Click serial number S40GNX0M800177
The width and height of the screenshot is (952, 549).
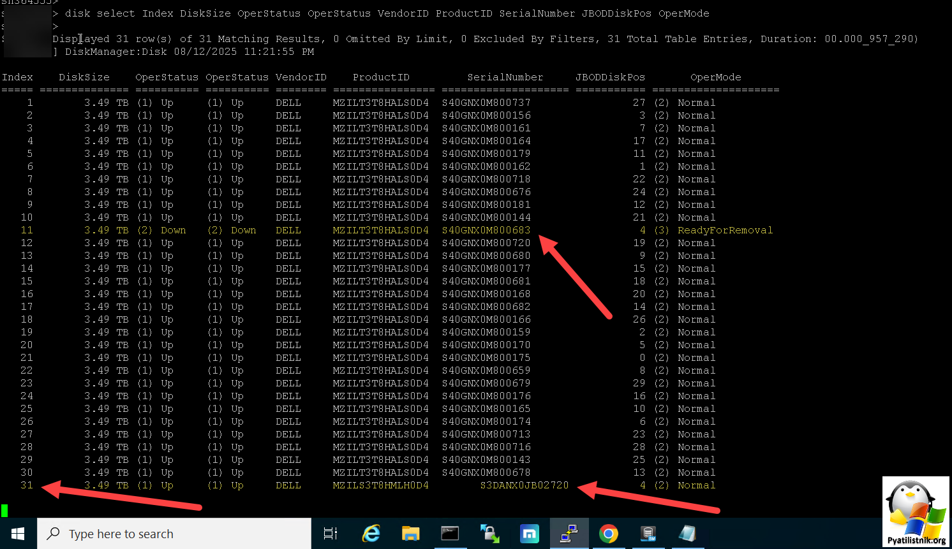point(486,268)
